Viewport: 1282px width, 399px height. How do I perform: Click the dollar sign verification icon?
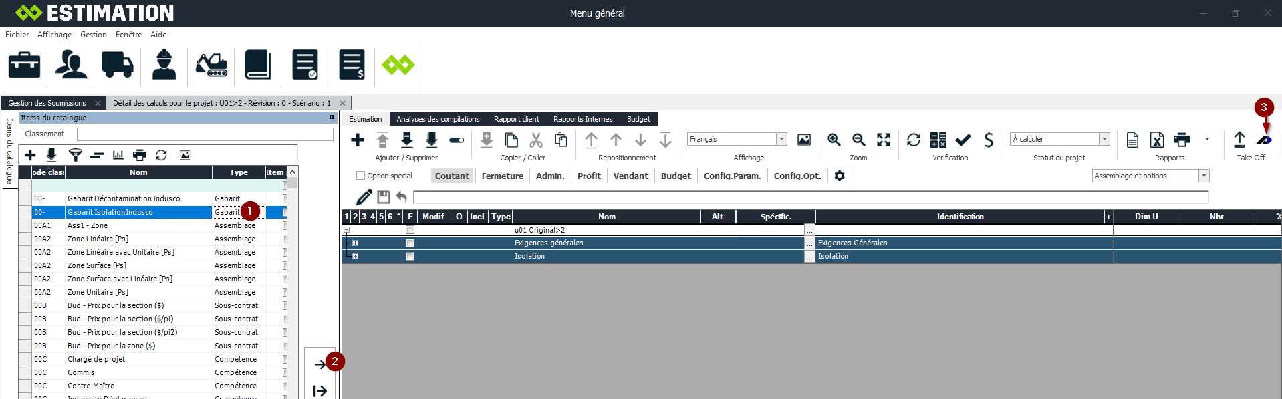[x=989, y=140]
